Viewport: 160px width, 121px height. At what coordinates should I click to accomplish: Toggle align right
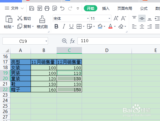tap(150, 26)
